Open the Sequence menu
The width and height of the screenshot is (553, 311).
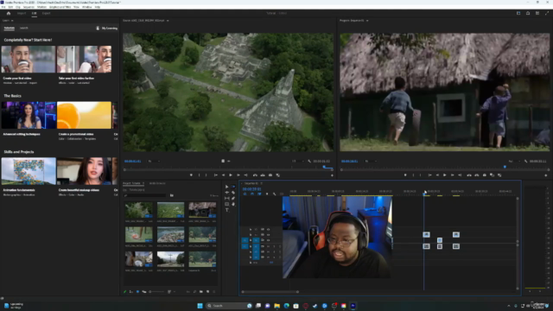[29, 7]
